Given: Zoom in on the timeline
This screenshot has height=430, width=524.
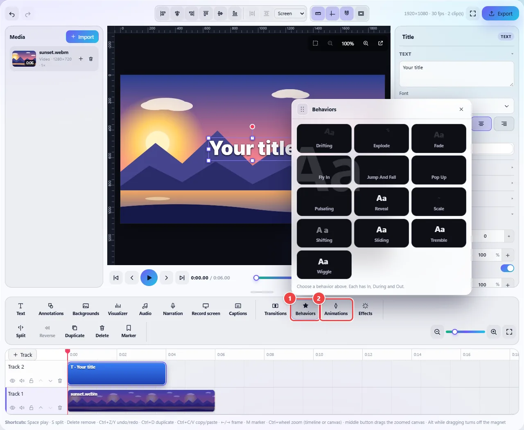Looking at the screenshot, I should click(494, 332).
